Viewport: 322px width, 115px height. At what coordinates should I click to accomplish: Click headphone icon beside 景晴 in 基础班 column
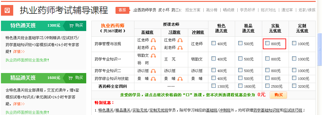153,79
